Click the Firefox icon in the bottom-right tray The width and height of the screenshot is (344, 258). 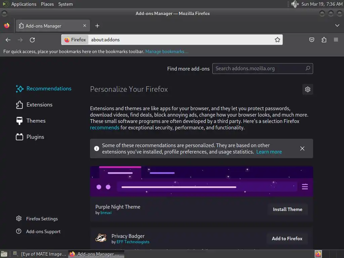(318, 254)
